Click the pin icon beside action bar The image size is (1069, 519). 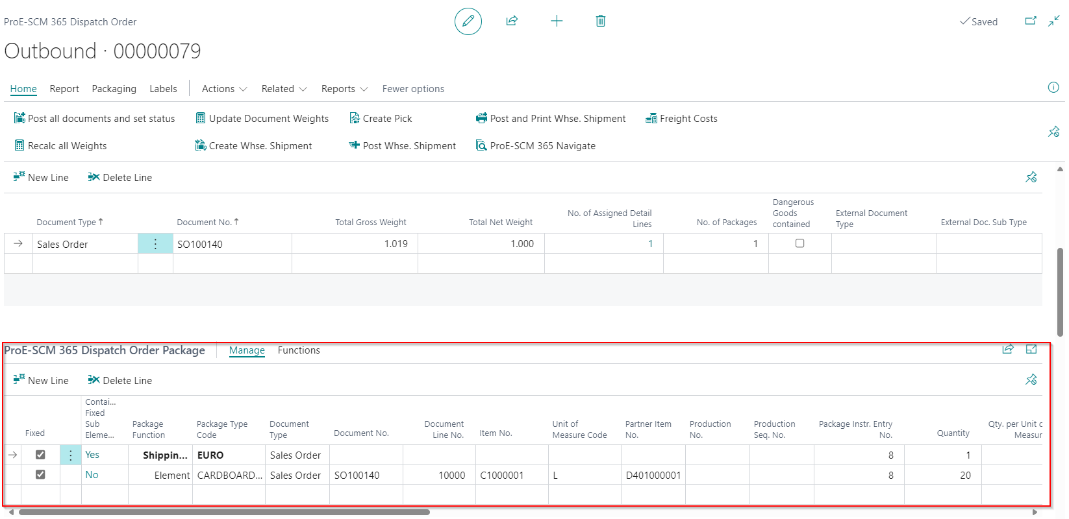pyautogui.click(x=1053, y=132)
